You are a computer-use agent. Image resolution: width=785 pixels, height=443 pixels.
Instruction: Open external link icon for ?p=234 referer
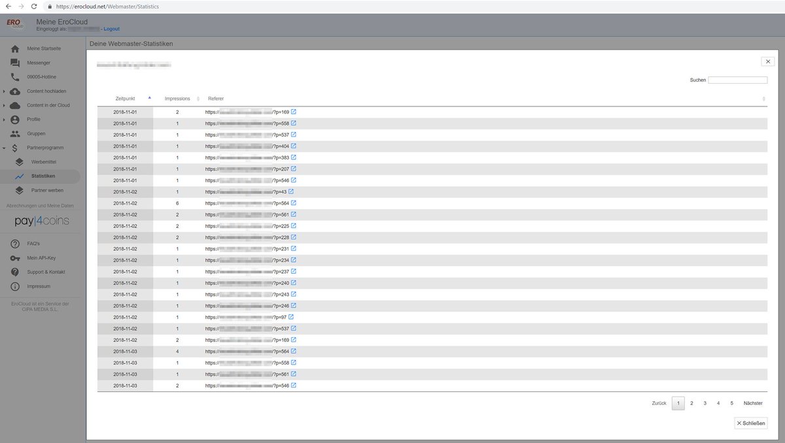pyautogui.click(x=294, y=260)
